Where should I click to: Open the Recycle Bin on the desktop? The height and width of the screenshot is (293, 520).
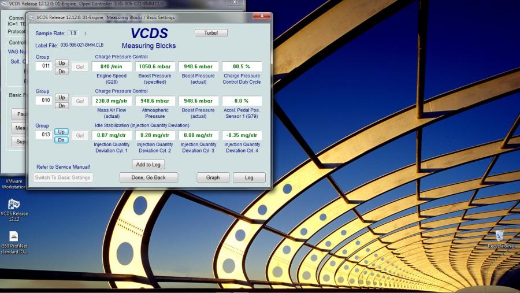500,236
